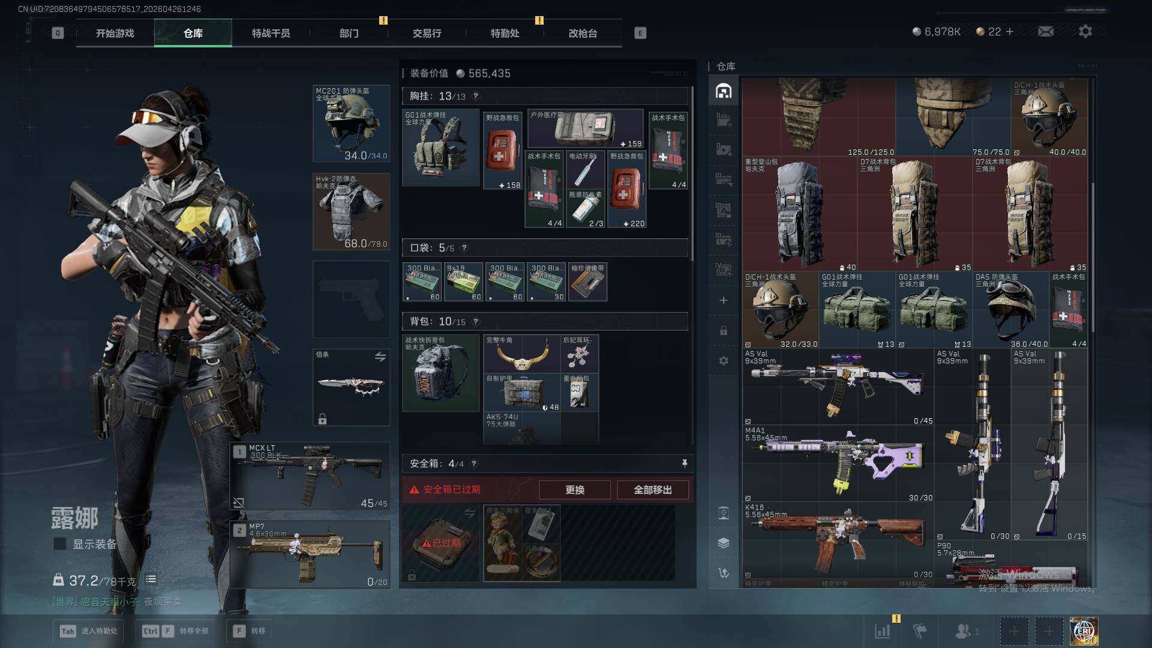The image size is (1152, 648).
Task: Select the empty pistol slot
Action: (x=352, y=299)
